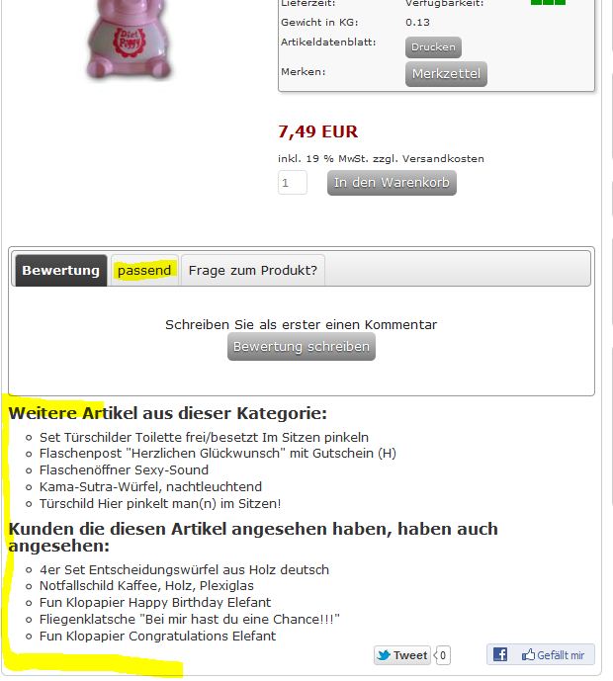Open Notfallschild Kaffee, Holz, Plexiglas link
Screen dimensions: 613x681
tap(146, 586)
